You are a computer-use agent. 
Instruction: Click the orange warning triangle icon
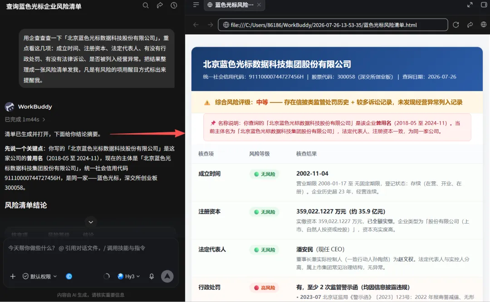coord(207,102)
